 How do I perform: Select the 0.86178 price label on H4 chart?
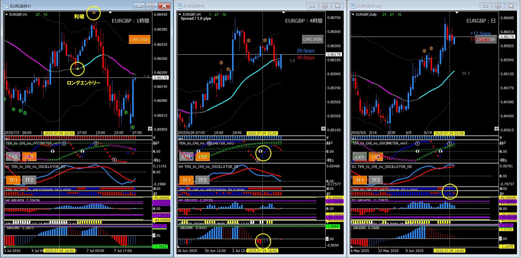[334, 54]
